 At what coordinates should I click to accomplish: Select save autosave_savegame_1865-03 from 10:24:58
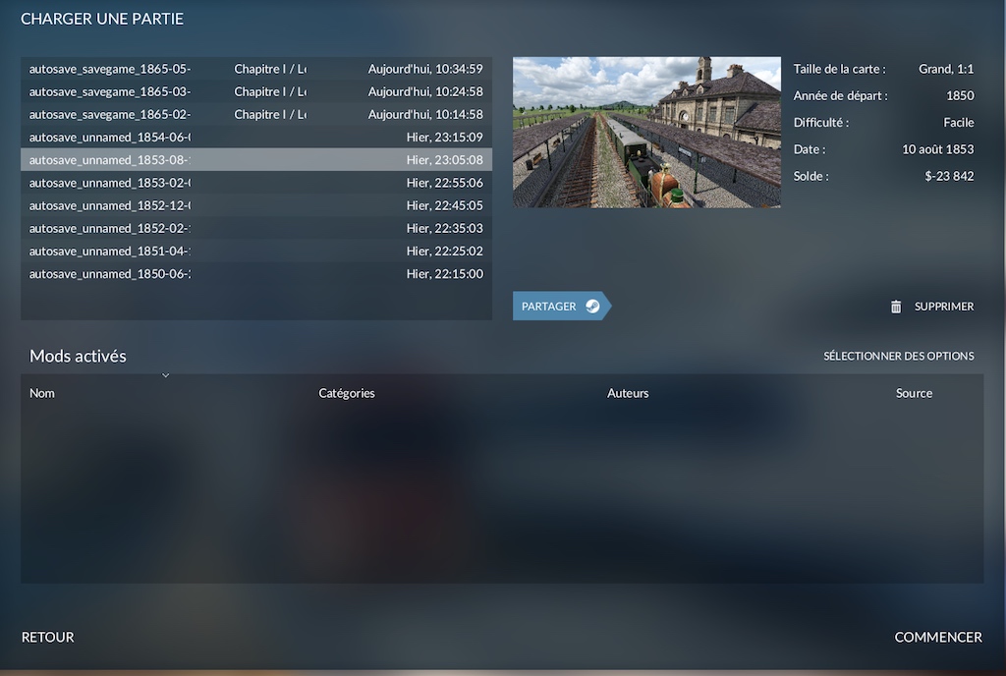coord(256,91)
